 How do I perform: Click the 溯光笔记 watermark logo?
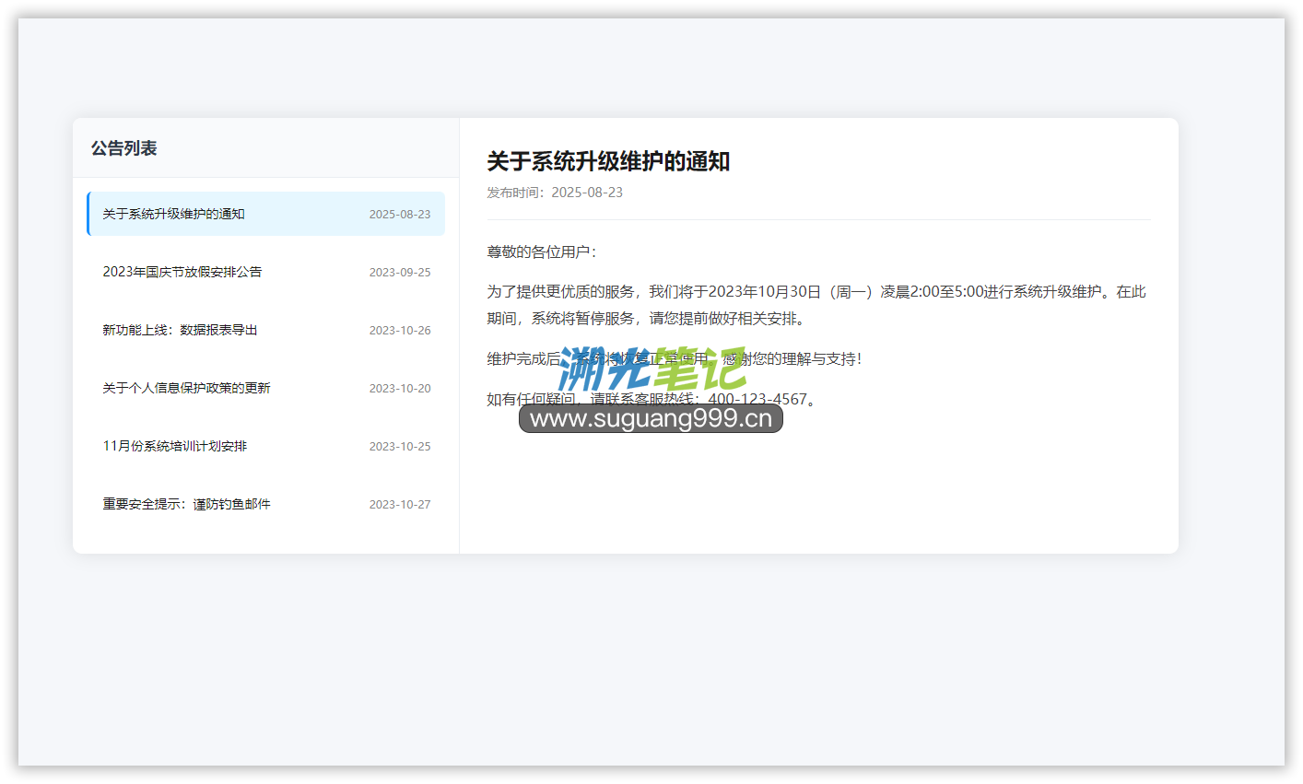pyautogui.click(x=651, y=370)
